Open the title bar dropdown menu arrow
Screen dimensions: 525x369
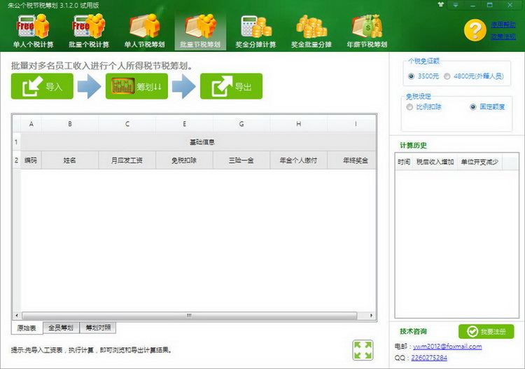456,5
